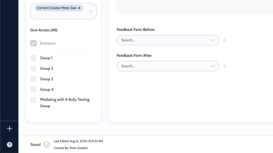Remove the Content Creator Peter Zwe tag
This screenshot has width=273, height=153.
coord(79,8)
